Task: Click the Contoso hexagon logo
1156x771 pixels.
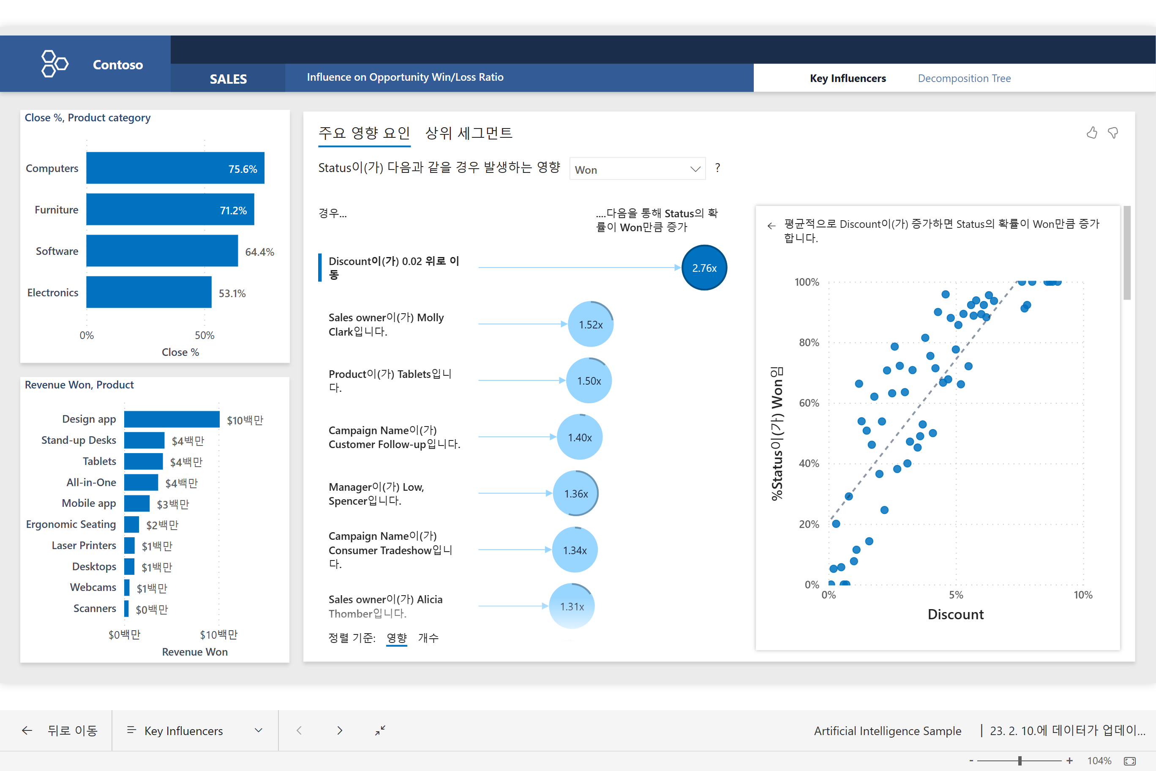Action: (54, 64)
